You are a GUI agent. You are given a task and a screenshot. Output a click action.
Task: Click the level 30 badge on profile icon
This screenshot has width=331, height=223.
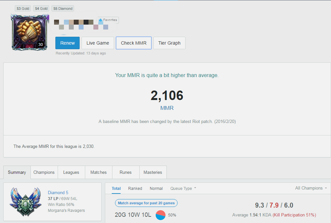pyautogui.click(x=41, y=44)
